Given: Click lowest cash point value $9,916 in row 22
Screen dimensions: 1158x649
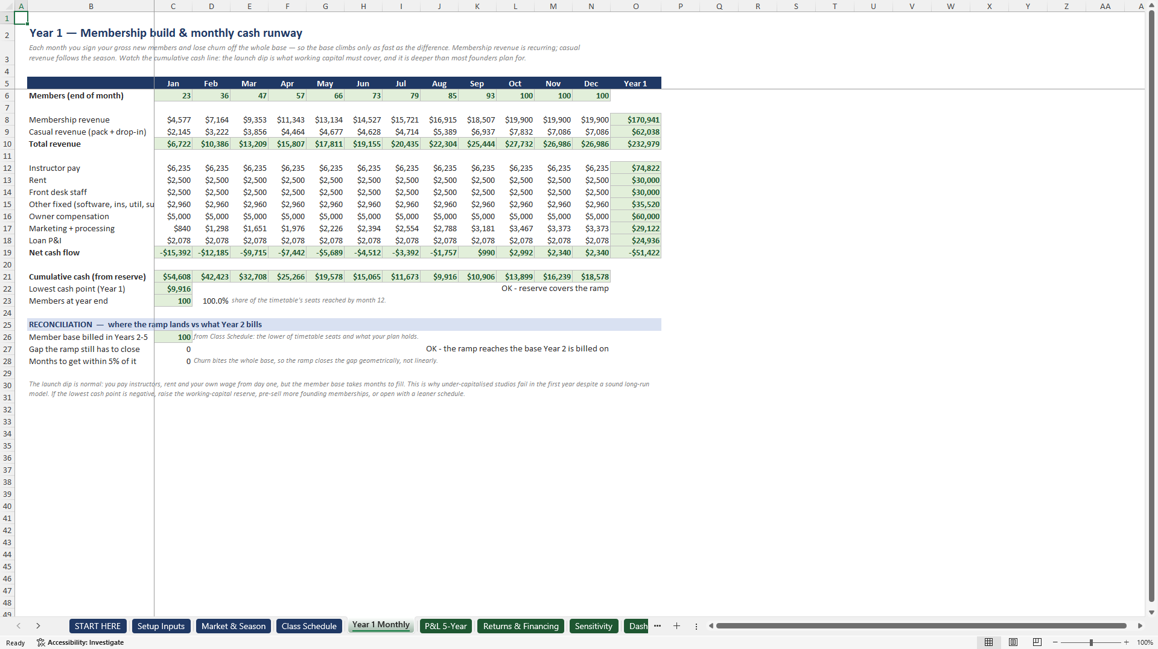Looking at the screenshot, I should click(x=173, y=289).
